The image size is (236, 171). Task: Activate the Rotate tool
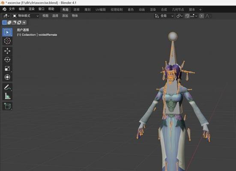point(7,60)
